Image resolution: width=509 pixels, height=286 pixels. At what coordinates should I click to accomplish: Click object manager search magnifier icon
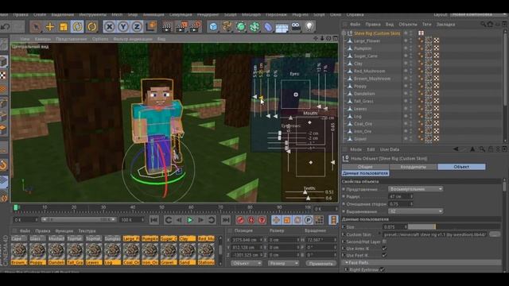tap(483, 25)
